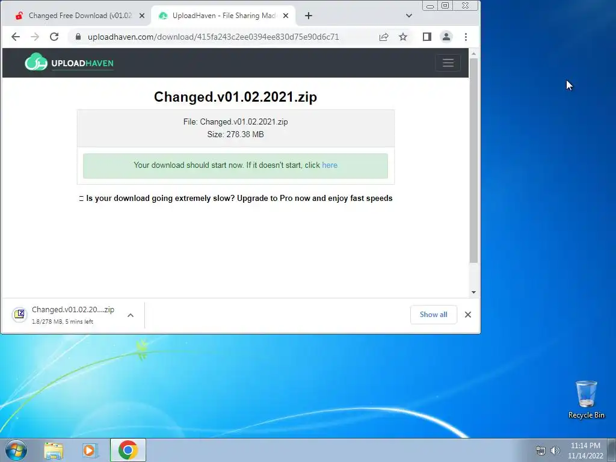Close the downloads bar
The width and height of the screenshot is (616, 462).
[x=468, y=315]
